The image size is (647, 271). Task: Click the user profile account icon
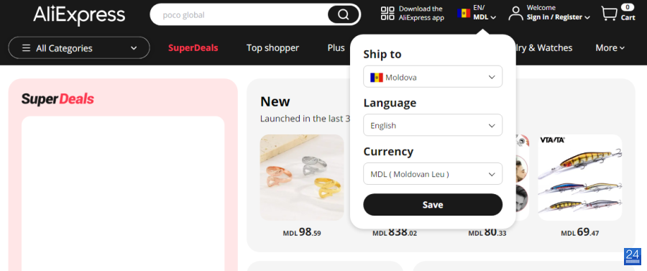pos(515,14)
